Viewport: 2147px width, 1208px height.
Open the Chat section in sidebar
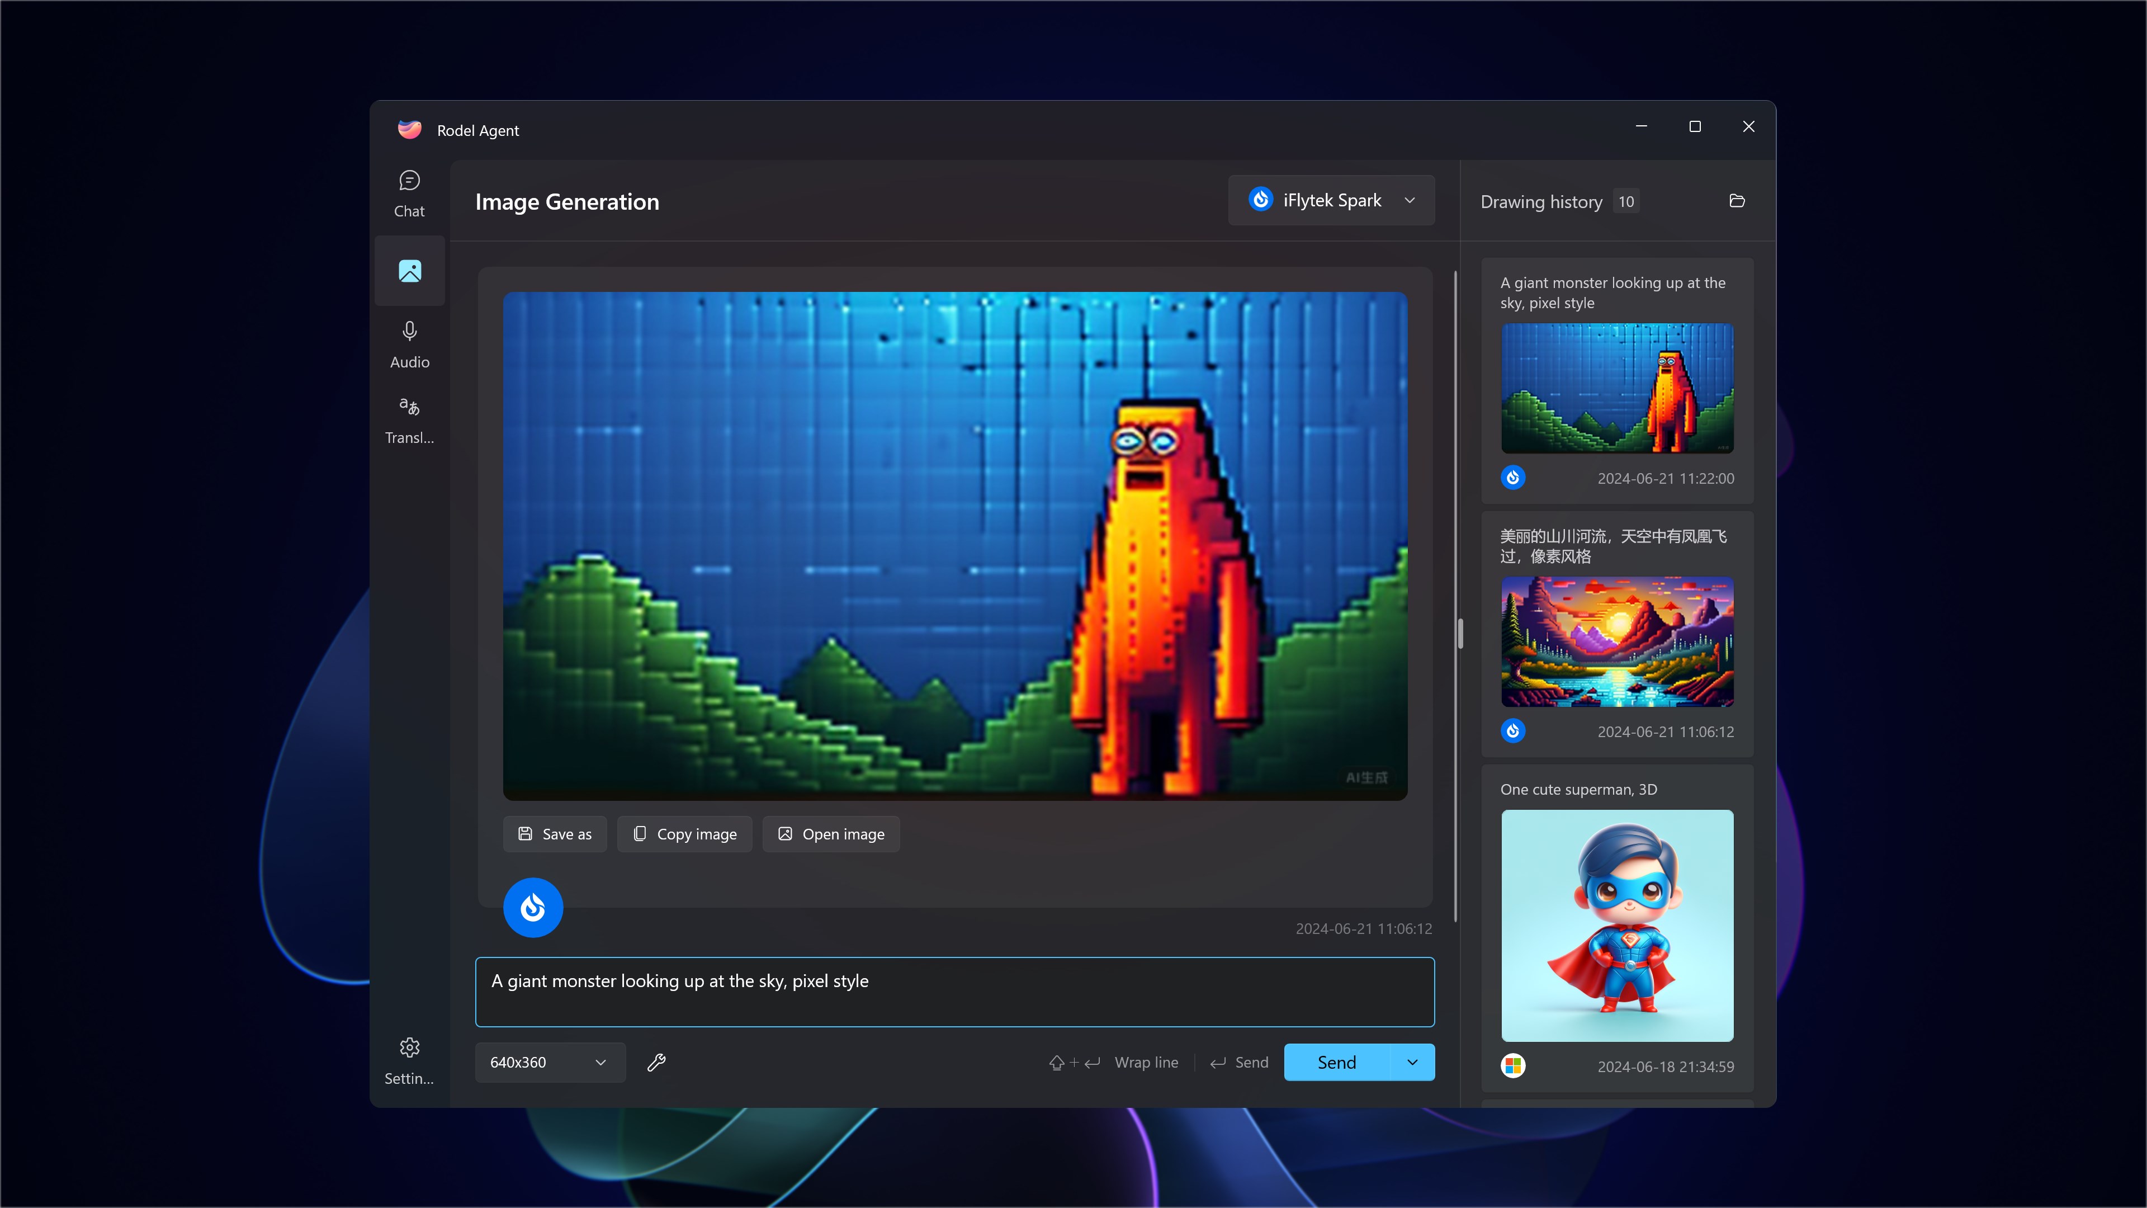pos(409,194)
